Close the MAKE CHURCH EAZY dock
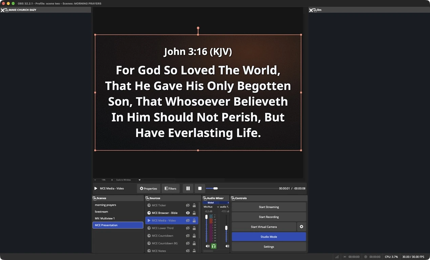Viewport: 430px width, 260px height. pyautogui.click(x=2, y=10)
